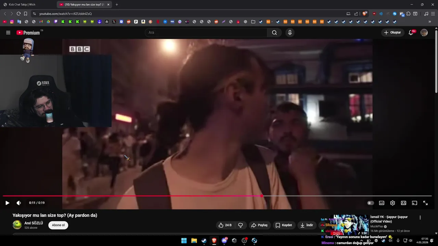This screenshot has width=438, height=246.
Task: Open the Amazon bookmark
Action: coord(143,22)
